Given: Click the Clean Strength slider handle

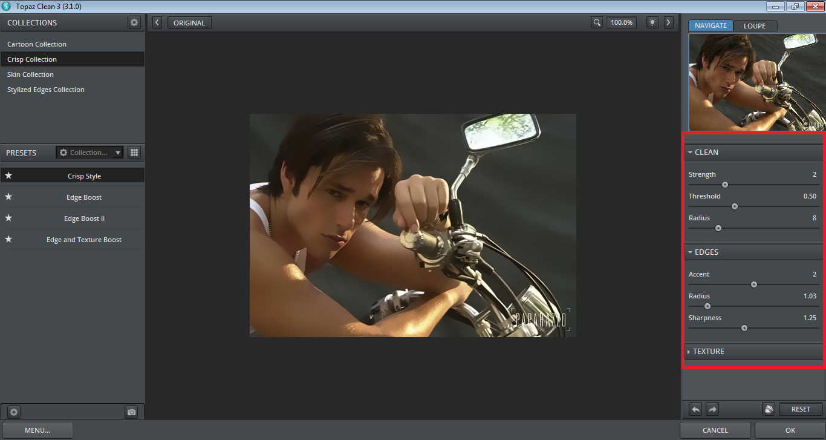Looking at the screenshot, I should pos(725,185).
